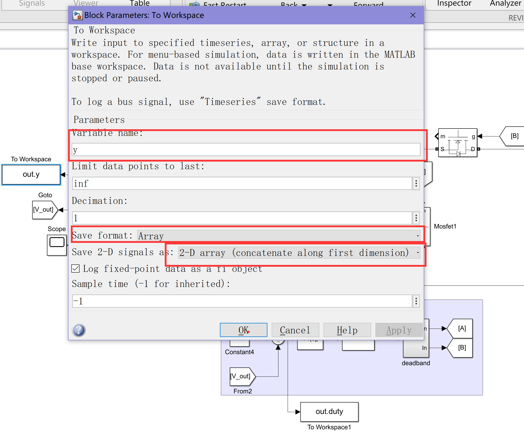
Task: Click the out.duty To Workspace1 block
Action: coord(329,412)
